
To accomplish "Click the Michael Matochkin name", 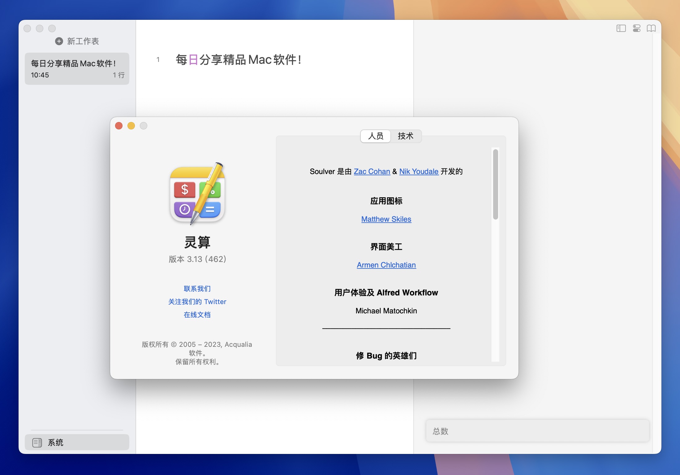I will click(386, 311).
